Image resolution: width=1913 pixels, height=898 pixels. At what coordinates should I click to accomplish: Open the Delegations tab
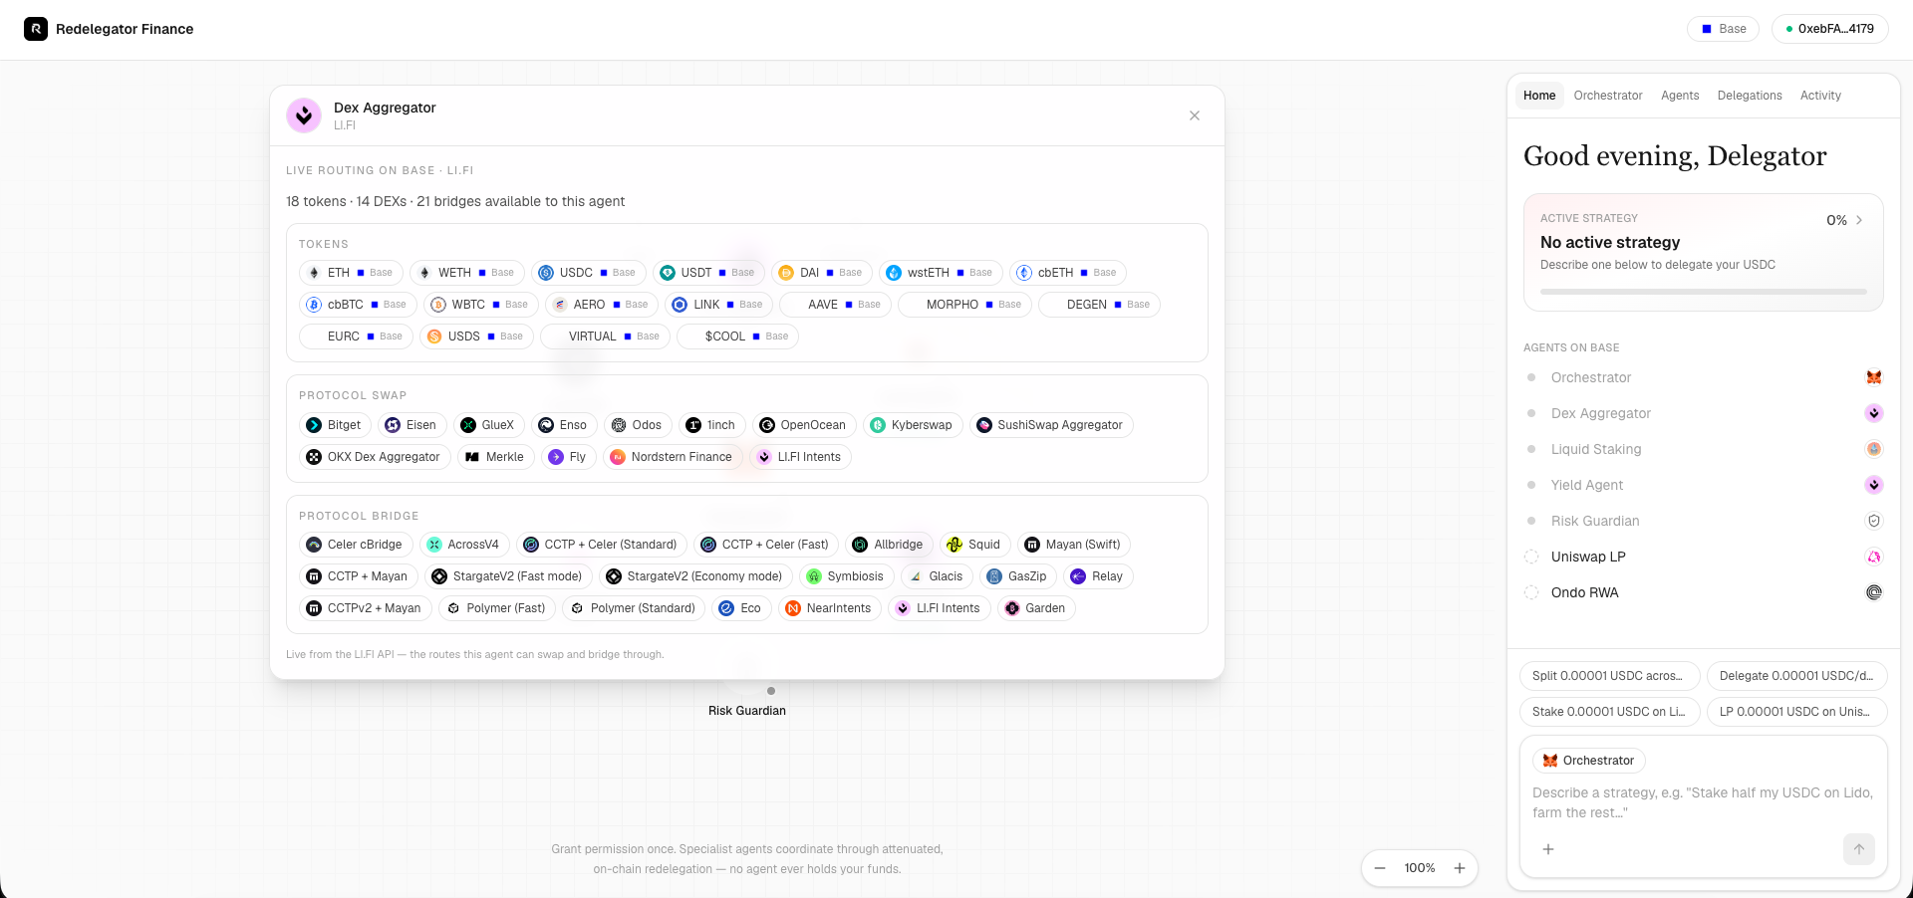(x=1750, y=96)
